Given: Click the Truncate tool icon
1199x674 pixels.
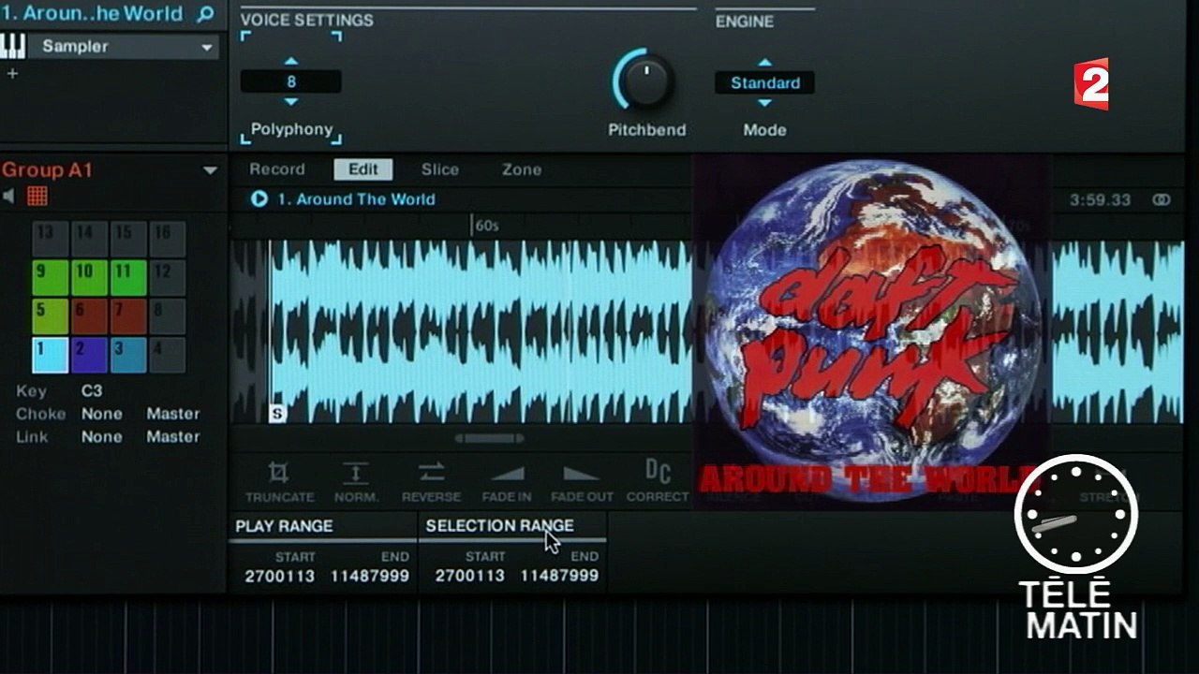Looking at the screenshot, I should [x=279, y=471].
